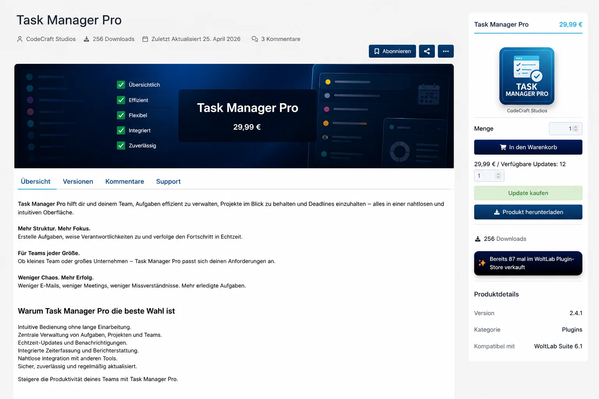
Task: Click the Task Manager Pro product logo
Action: point(527,76)
